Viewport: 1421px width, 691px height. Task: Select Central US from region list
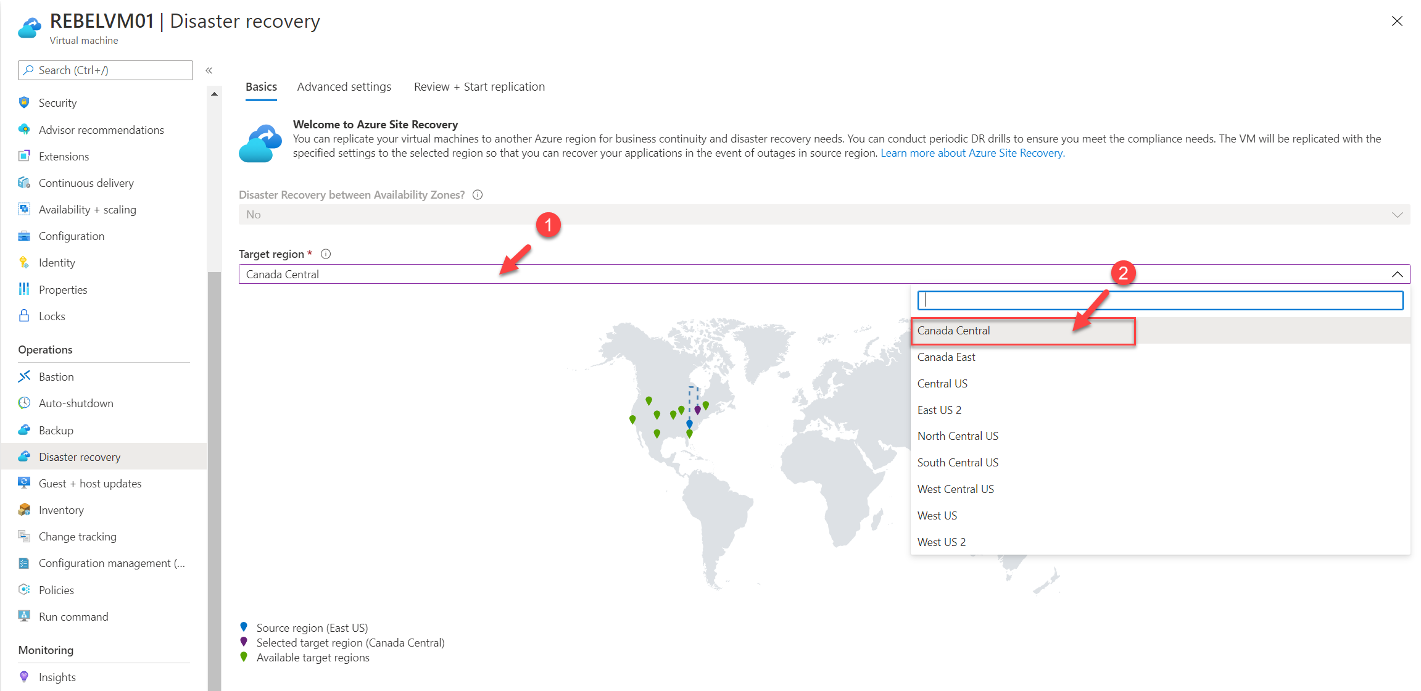(x=1160, y=384)
